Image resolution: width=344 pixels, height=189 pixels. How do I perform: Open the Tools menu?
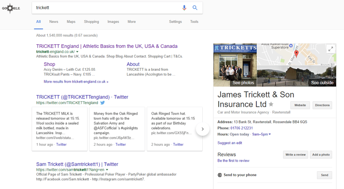[194, 21]
